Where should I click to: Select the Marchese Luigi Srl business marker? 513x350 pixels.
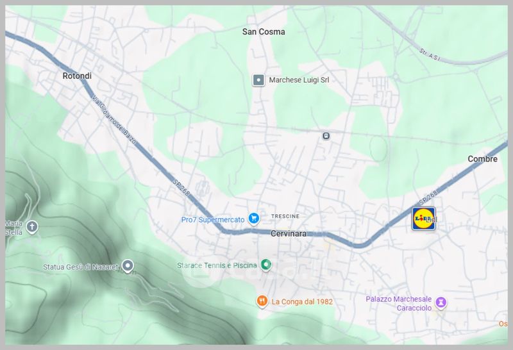click(258, 80)
